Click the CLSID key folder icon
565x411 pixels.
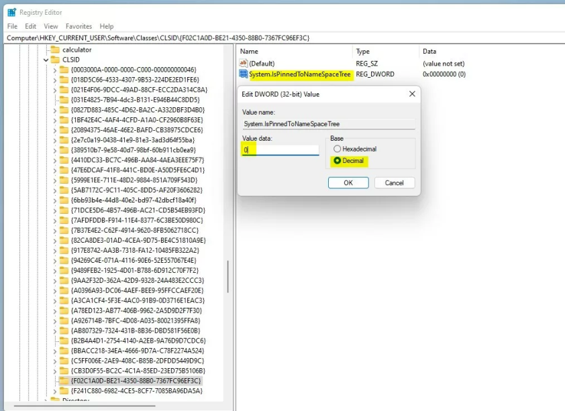click(55, 60)
